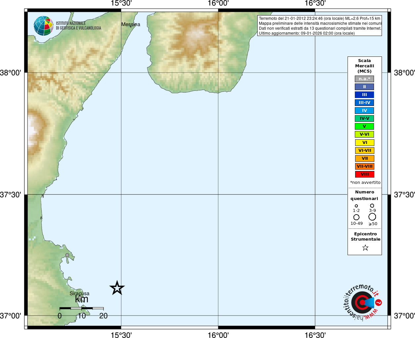Click the scale bar '20' label
The width and height of the screenshot is (415, 338).
pos(104,316)
